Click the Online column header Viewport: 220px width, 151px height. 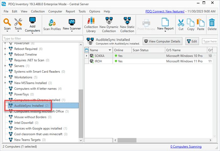pyautogui.click(x=122, y=50)
